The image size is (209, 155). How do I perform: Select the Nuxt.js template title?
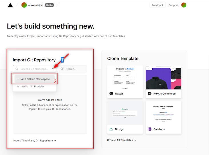tap(119, 129)
